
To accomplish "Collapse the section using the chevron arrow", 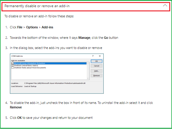I will click(165, 5).
